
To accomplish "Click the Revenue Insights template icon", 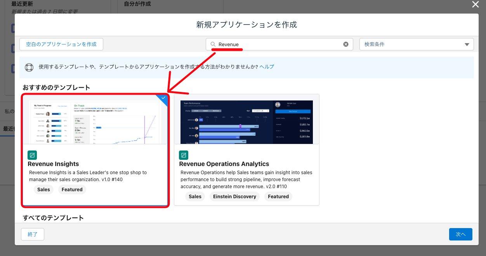I will [x=32, y=155].
